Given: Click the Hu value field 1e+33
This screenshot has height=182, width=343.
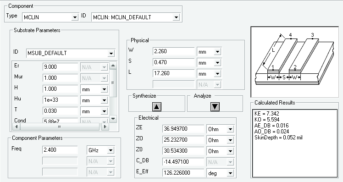Looking at the screenshot, I should point(61,100).
